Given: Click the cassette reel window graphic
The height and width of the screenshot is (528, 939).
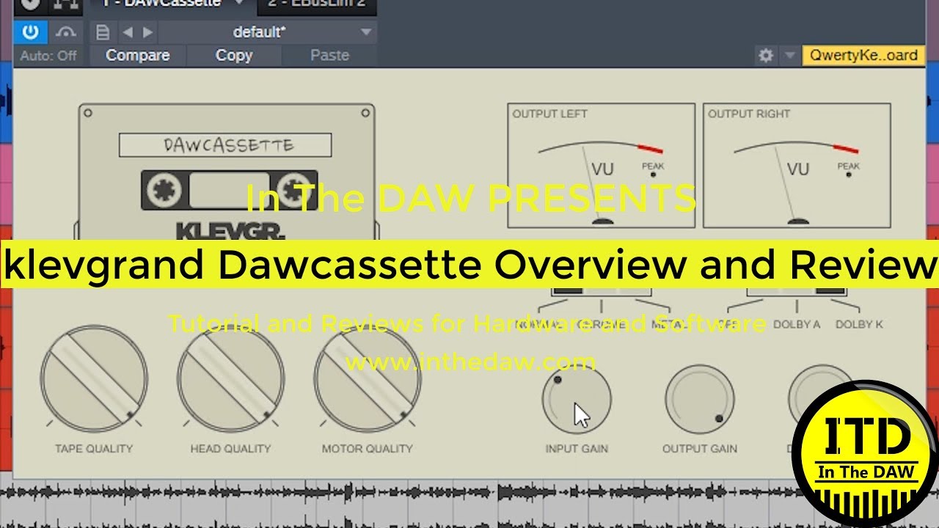Looking at the screenshot, I should (229, 191).
